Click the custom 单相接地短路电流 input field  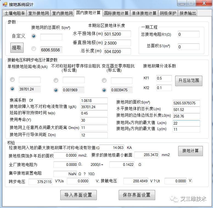pyautogui.click(x=30, y=80)
